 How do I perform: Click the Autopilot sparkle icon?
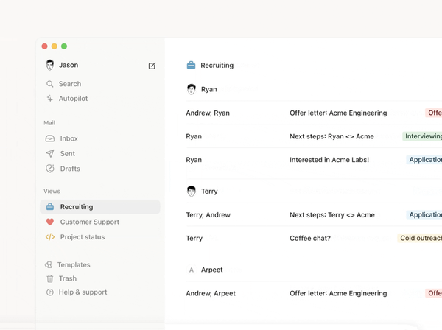pos(49,99)
